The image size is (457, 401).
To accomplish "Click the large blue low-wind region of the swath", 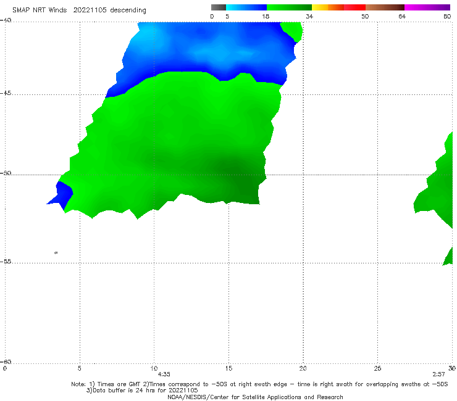I will pos(204,51).
